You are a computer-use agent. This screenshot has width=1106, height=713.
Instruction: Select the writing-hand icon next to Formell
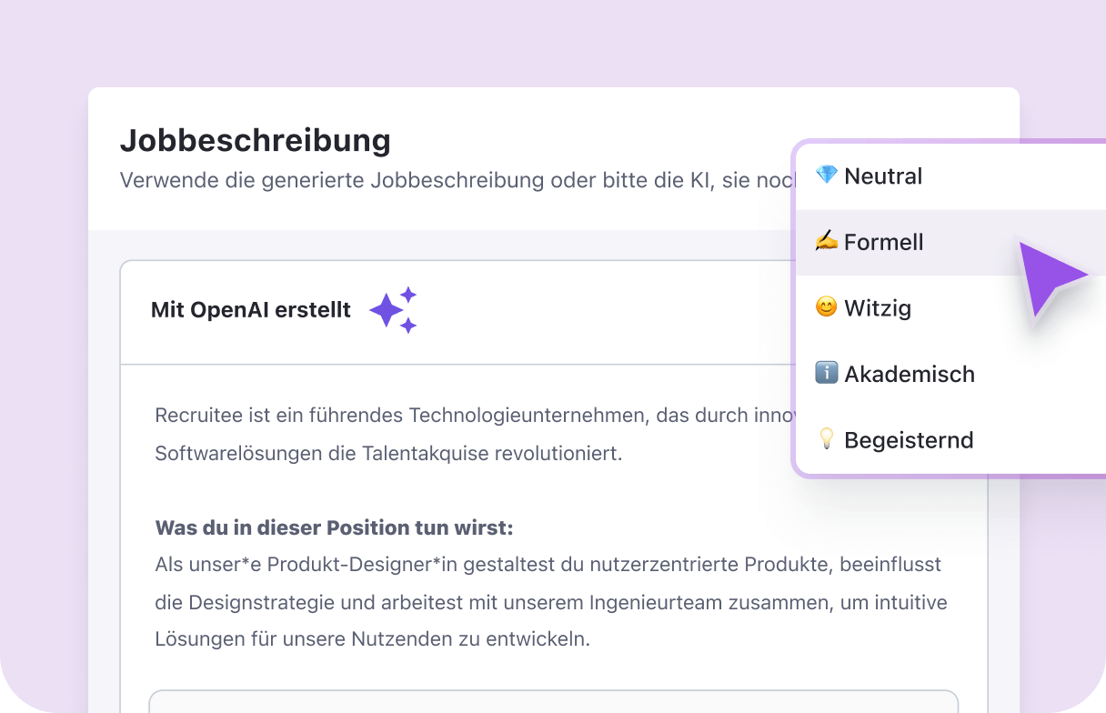(x=826, y=241)
